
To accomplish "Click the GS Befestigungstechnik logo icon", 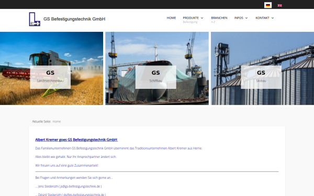I will point(35,19).
